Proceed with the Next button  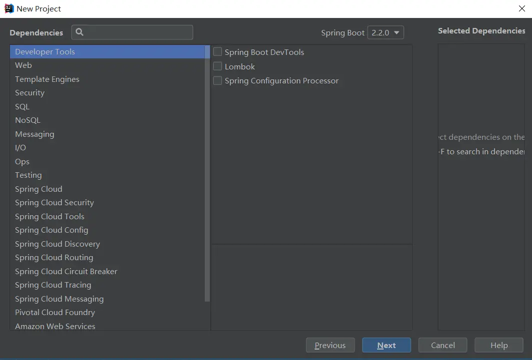click(387, 345)
